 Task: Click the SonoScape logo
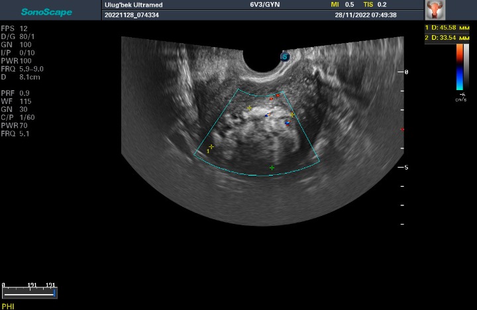(46, 12)
